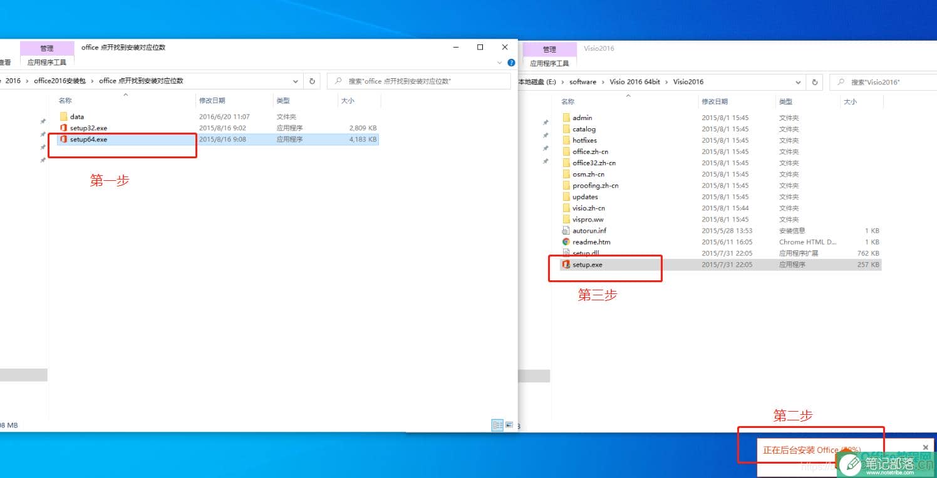Open the address bar dropdown in the office window
The image size is (937, 478).
tap(296, 81)
